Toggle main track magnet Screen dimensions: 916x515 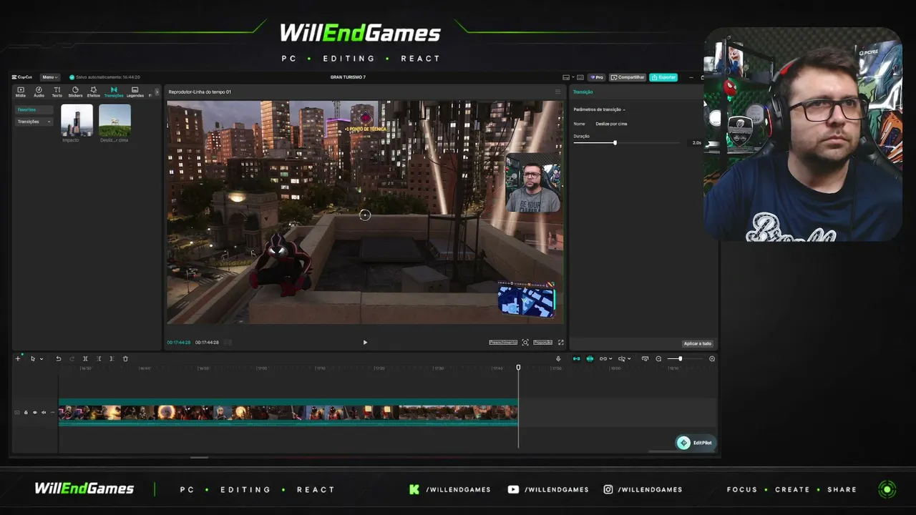(x=577, y=359)
